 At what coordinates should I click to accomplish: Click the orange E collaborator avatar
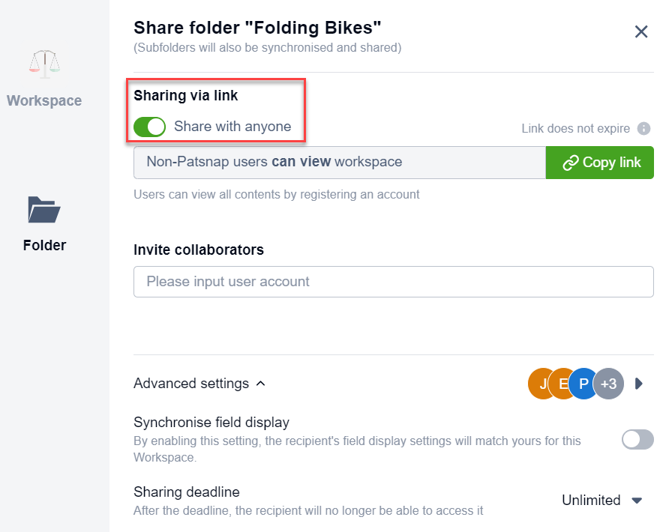561,384
